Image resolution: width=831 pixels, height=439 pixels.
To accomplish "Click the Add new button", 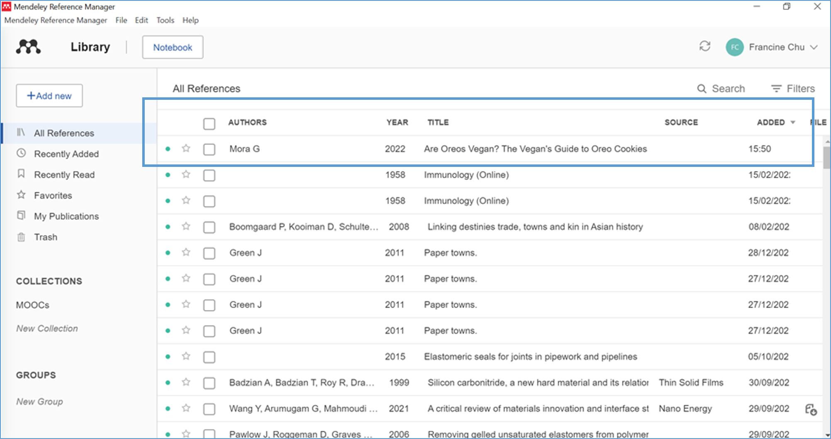I will tap(49, 96).
